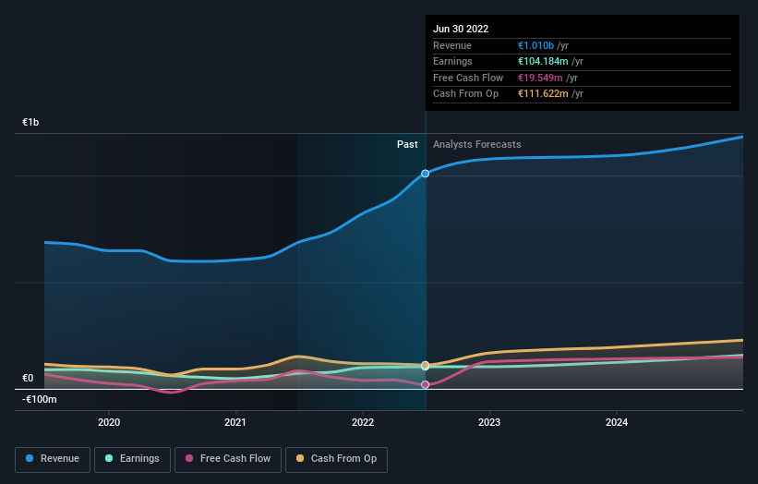Select the 2022 x-axis label
Viewport: 758px width, 484px height.
click(363, 423)
